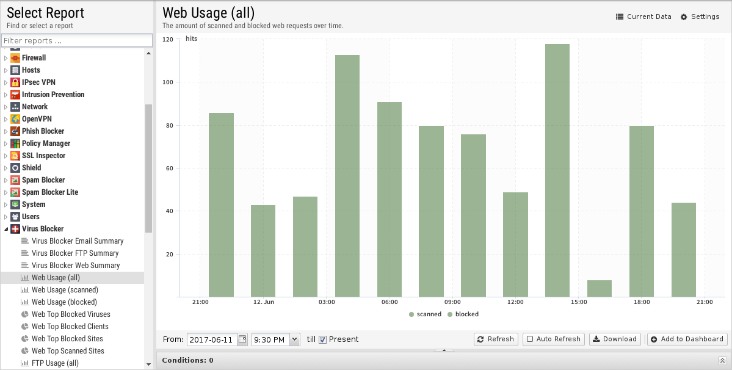Select Web Usage (scanned) report
The width and height of the screenshot is (732, 370).
pos(65,290)
